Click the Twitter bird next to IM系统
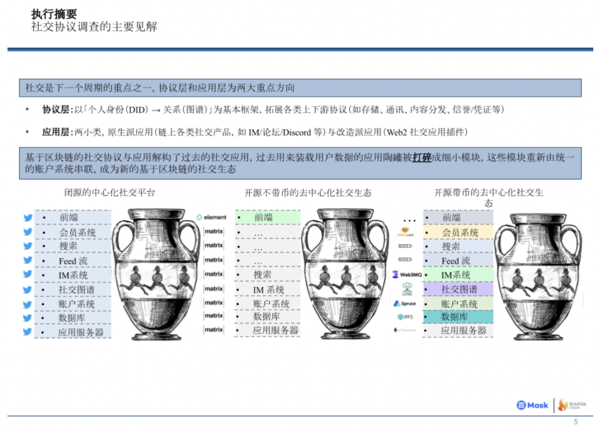Image resolution: width=598 pixels, height=432 pixels. 28,274
